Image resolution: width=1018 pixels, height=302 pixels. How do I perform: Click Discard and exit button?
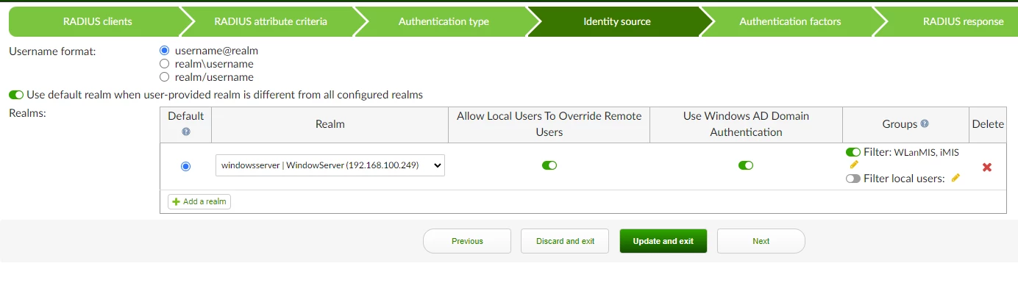[565, 241]
